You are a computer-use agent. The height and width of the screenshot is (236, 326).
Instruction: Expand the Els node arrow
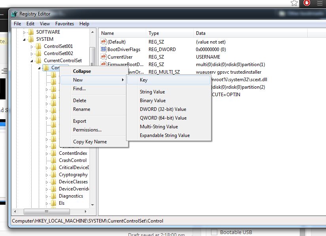[47, 204]
